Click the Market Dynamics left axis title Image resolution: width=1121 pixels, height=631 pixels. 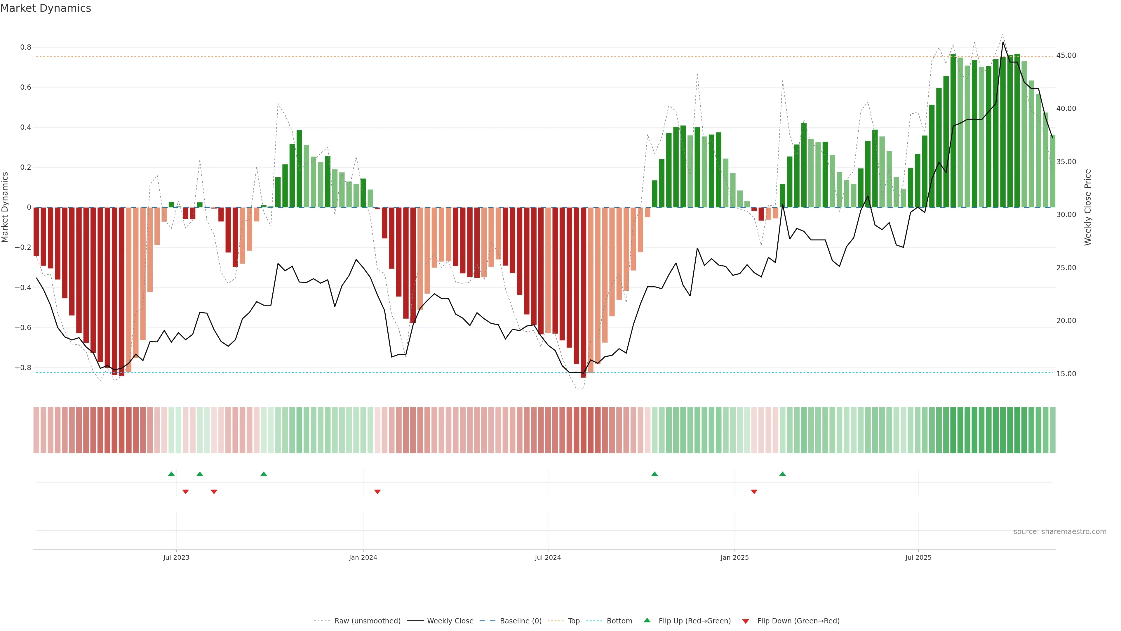coord(5,207)
